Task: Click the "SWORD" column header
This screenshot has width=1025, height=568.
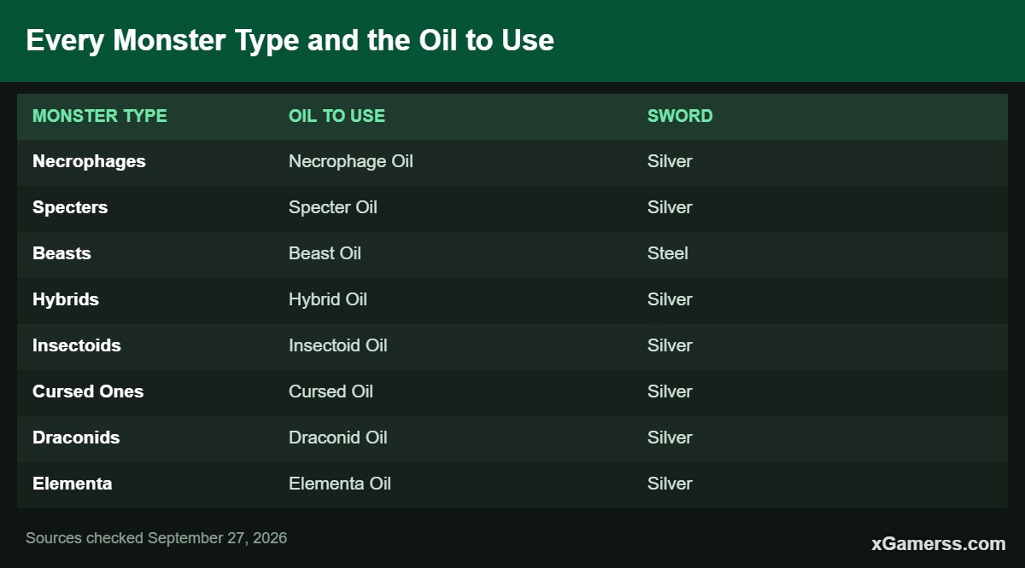Action: [680, 116]
